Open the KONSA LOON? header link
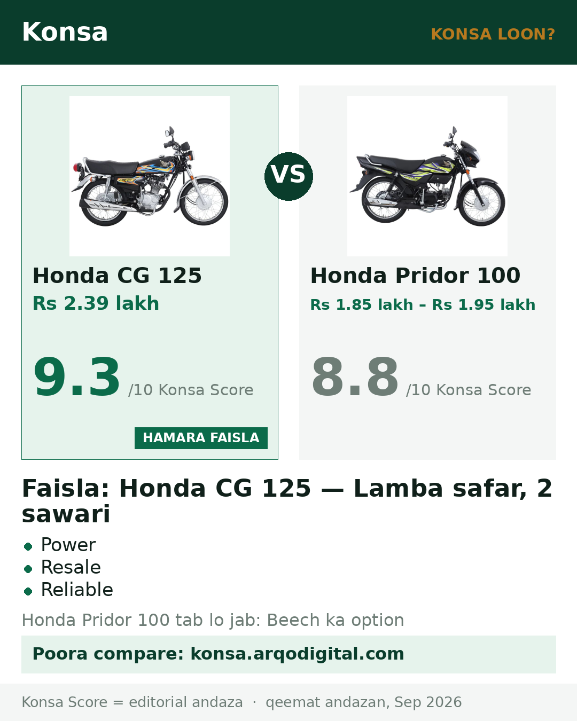The height and width of the screenshot is (721, 577). (493, 34)
